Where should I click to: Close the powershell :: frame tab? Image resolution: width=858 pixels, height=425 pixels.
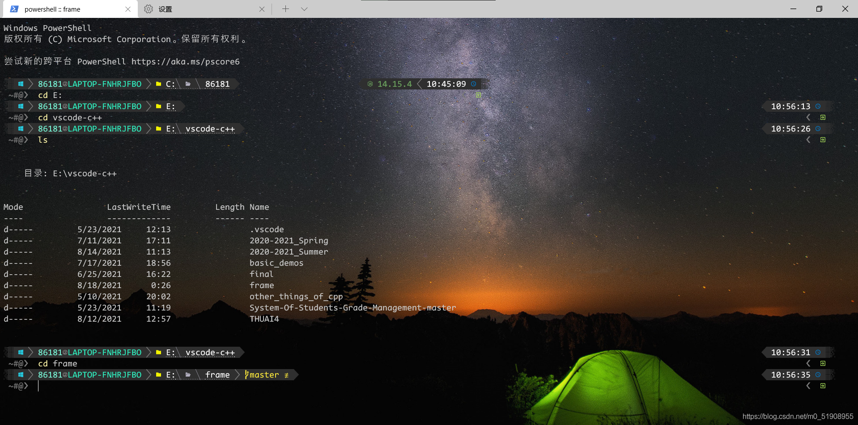click(x=128, y=9)
